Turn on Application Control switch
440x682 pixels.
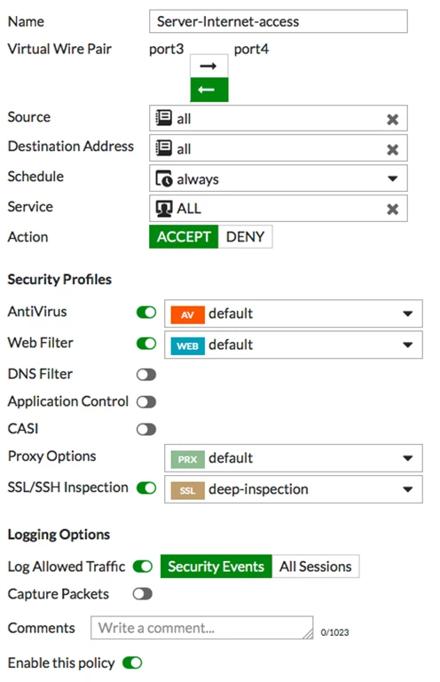146,402
